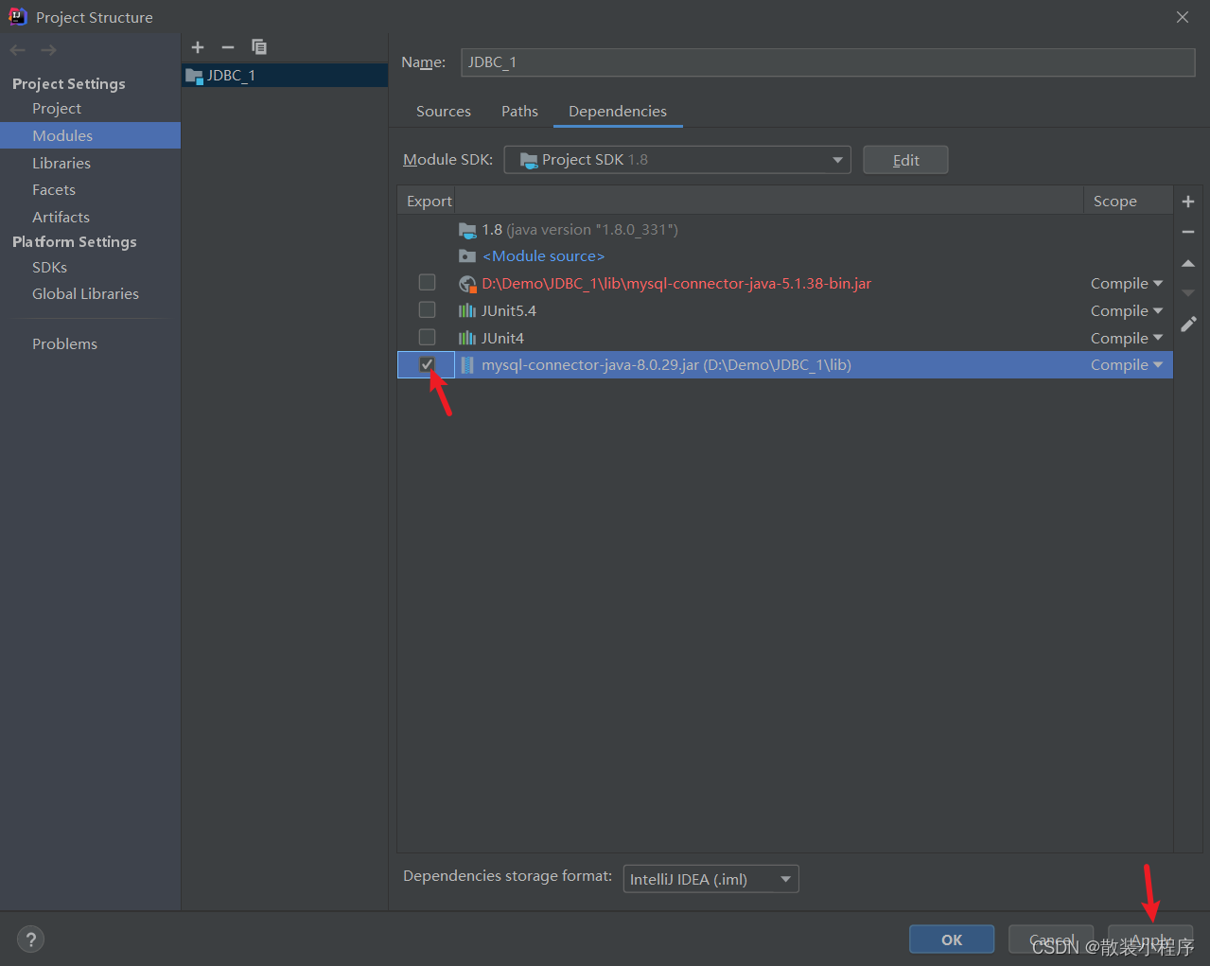
Task: Select Modules in the sidebar
Action: click(90, 135)
